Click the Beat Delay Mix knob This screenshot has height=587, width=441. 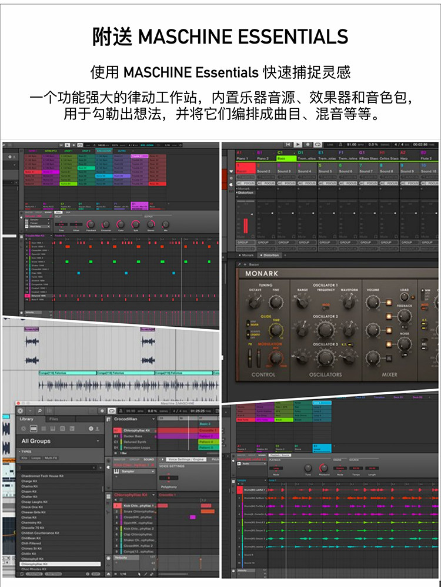pyautogui.click(x=165, y=224)
